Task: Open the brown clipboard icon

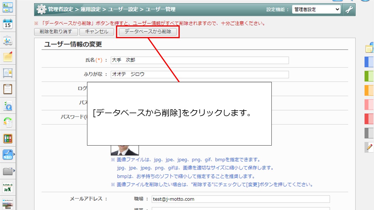Action: tap(8, 89)
